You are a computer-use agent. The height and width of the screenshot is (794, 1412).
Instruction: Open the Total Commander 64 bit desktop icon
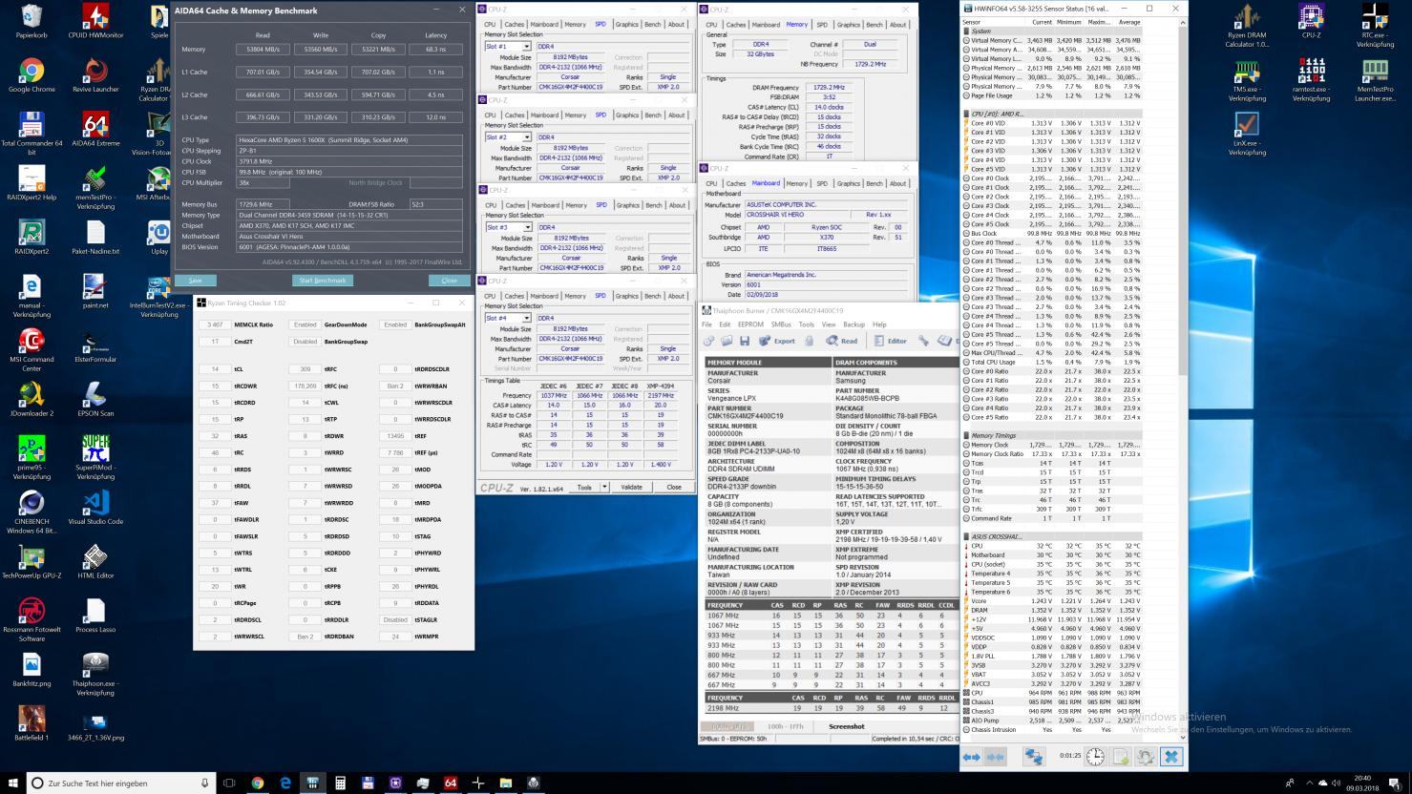pyautogui.click(x=32, y=134)
